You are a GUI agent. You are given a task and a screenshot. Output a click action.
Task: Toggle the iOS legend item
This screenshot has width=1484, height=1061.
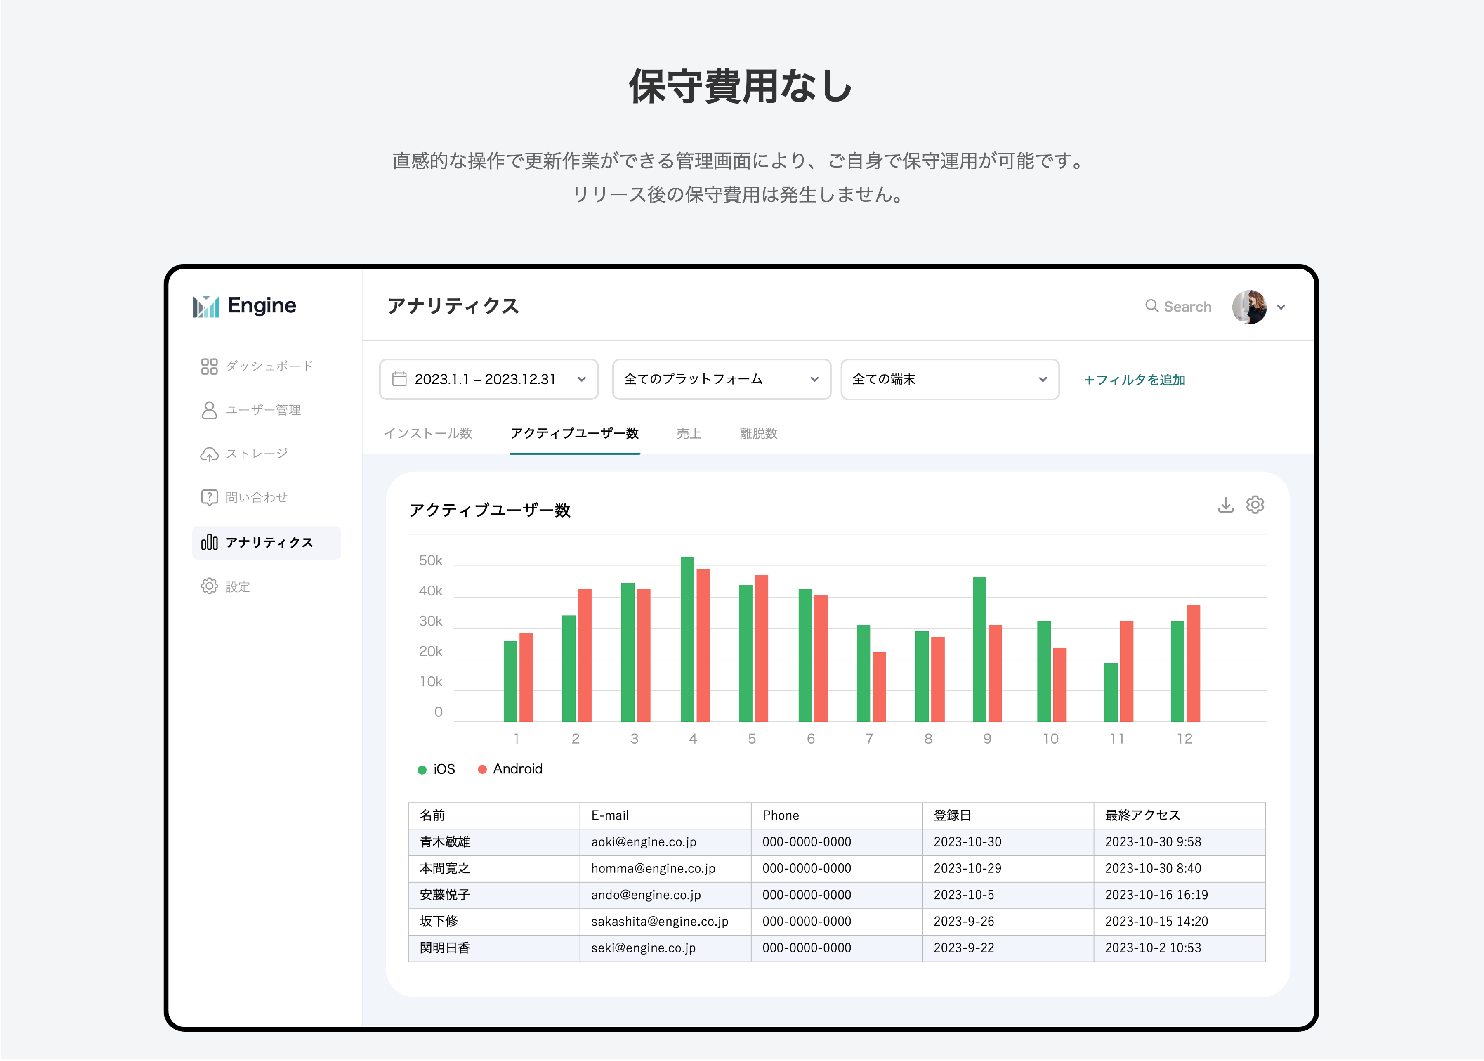coord(436,770)
